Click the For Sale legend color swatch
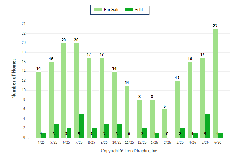The width and height of the screenshot is (239, 160). click(98, 10)
